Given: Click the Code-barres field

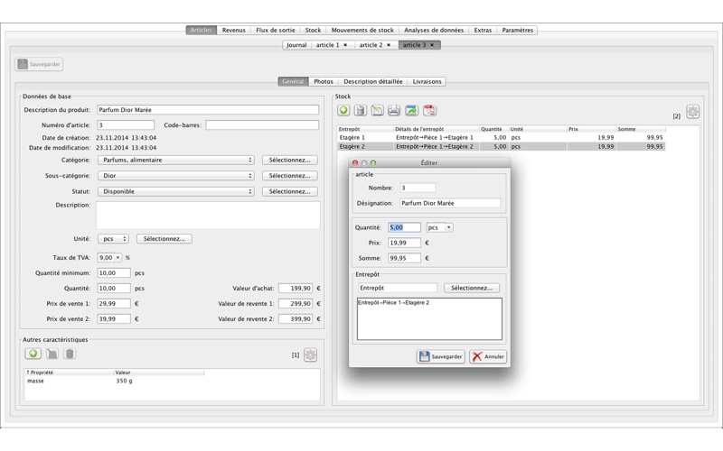Looking at the screenshot, I should coord(262,125).
